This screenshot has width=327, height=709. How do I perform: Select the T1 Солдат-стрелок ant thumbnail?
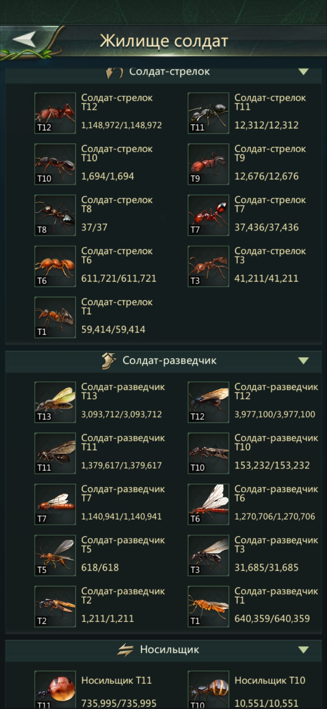[55, 317]
